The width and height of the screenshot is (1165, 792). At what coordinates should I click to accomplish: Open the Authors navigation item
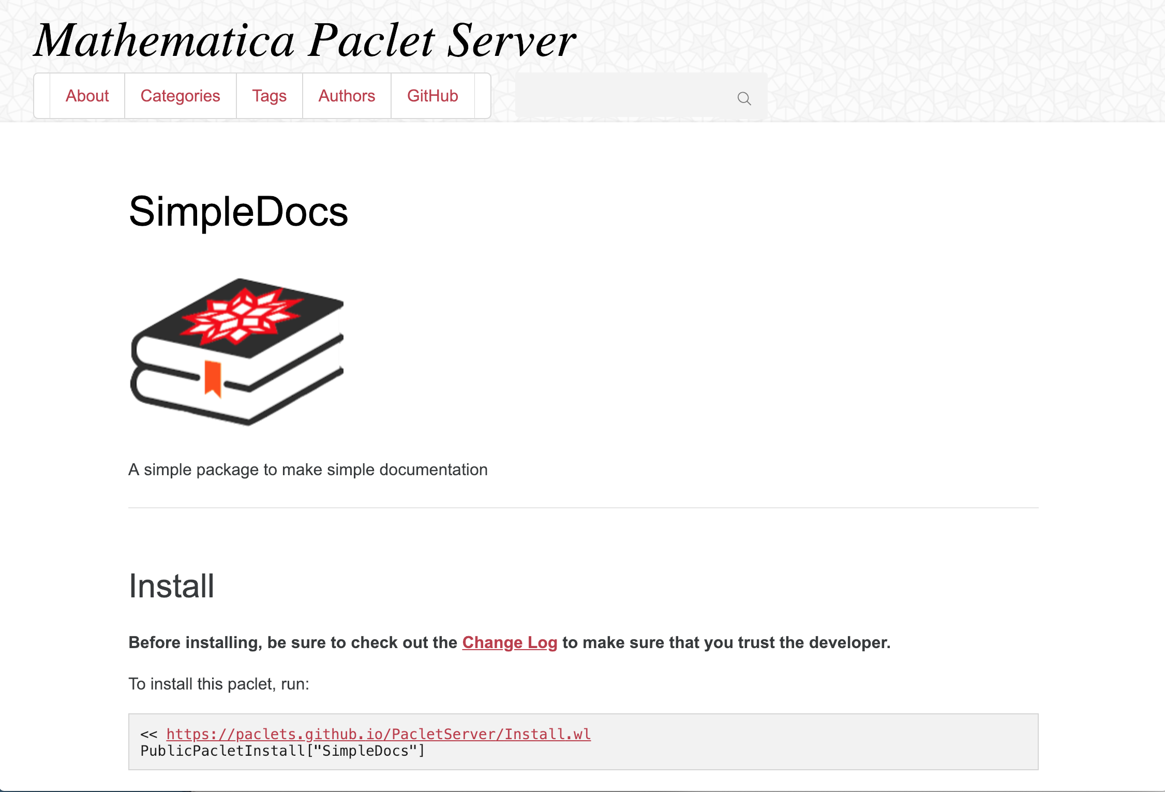(347, 96)
